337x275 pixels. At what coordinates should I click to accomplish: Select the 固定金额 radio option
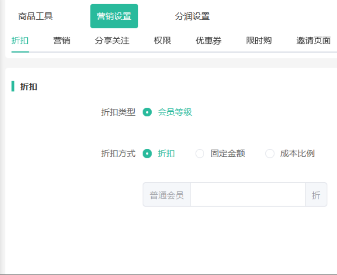pyautogui.click(x=200, y=154)
